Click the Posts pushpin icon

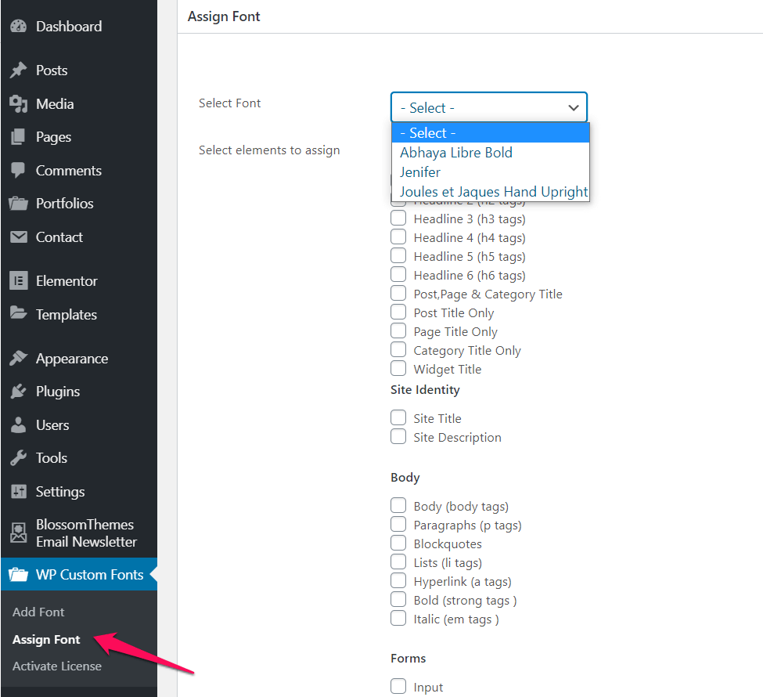tap(18, 70)
